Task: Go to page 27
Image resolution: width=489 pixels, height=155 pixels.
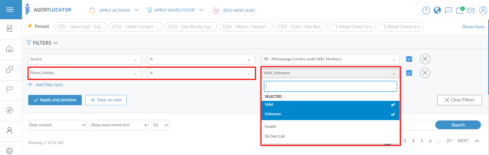Action: pos(449,141)
